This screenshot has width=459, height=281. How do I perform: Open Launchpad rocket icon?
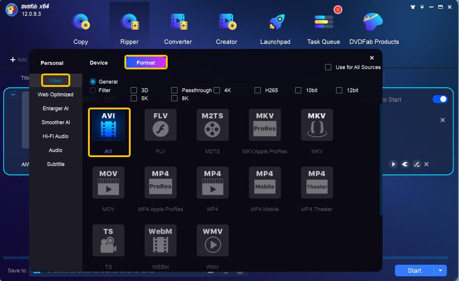(x=276, y=22)
